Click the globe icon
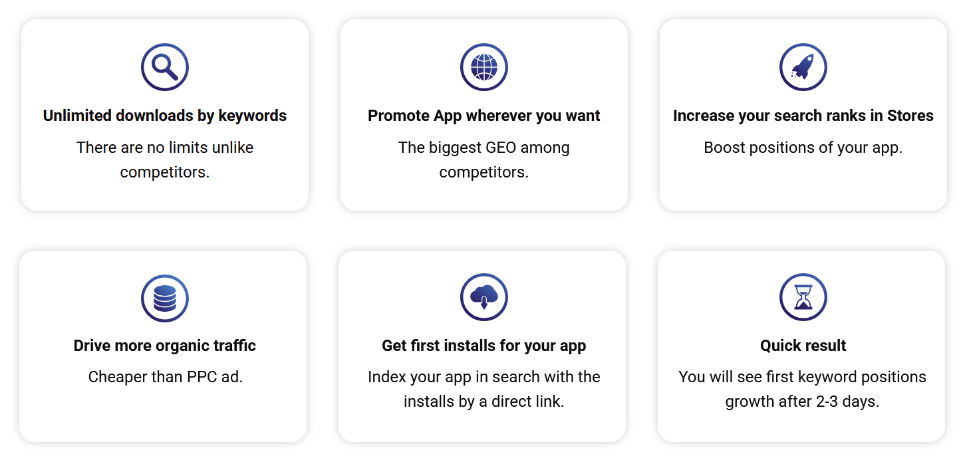Viewport: 969px width, 462px height. tap(484, 67)
